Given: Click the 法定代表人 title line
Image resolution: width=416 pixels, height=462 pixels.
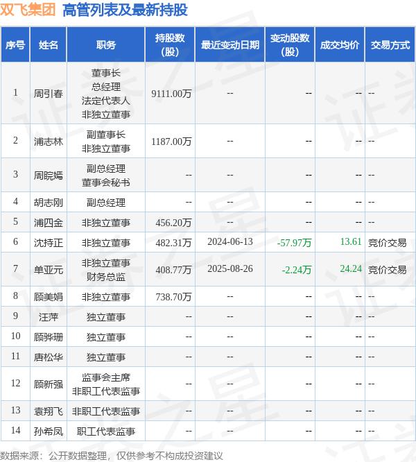Looking at the screenshot, I should (x=106, y=101).
